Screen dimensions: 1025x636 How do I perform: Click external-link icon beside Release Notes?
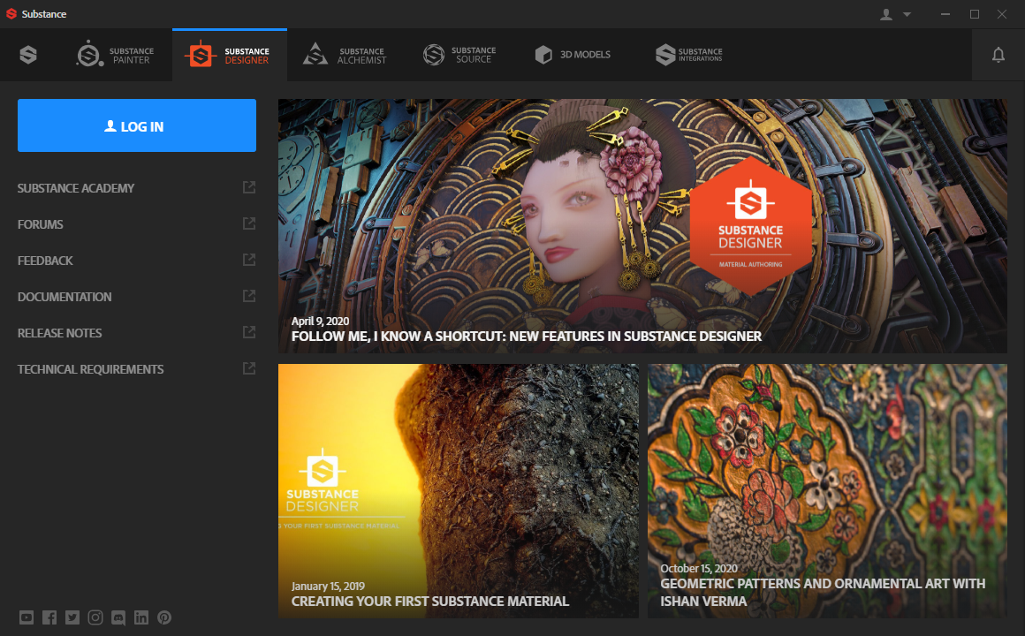249,332
